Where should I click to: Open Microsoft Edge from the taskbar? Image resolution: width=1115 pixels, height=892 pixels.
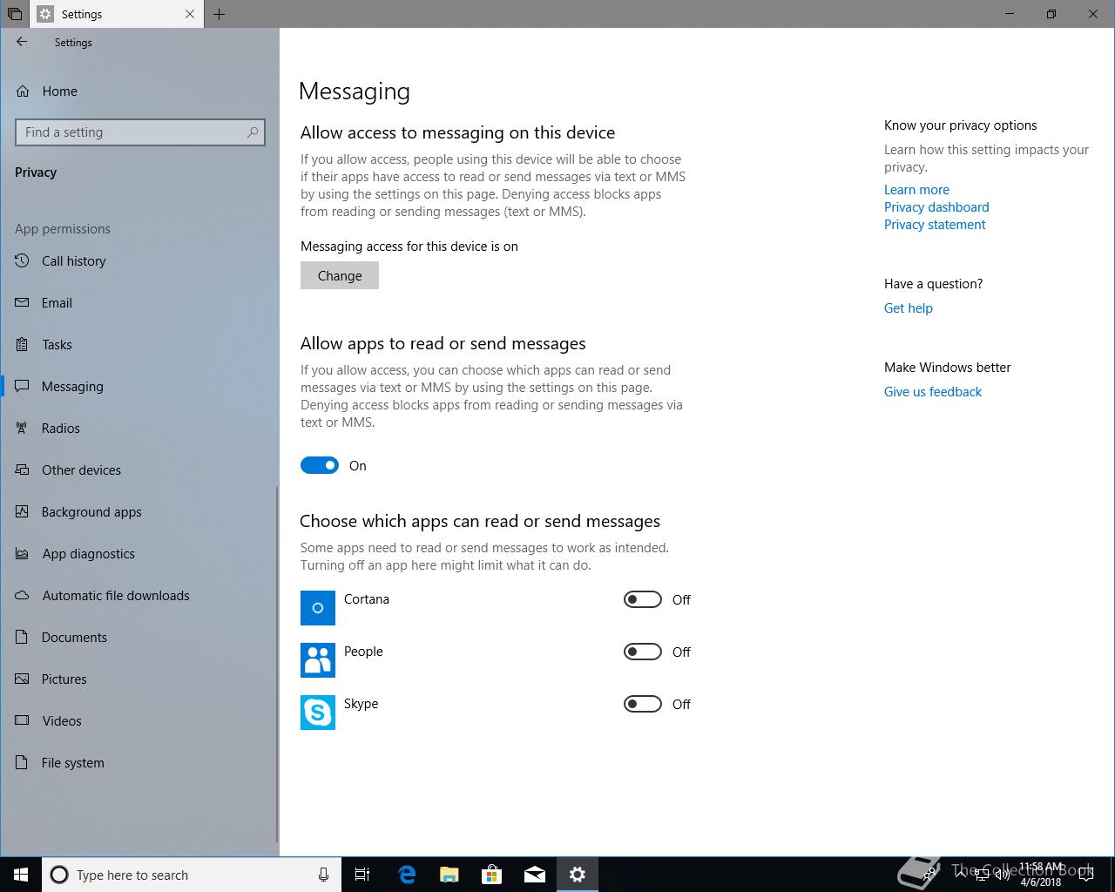pos(407,875)
